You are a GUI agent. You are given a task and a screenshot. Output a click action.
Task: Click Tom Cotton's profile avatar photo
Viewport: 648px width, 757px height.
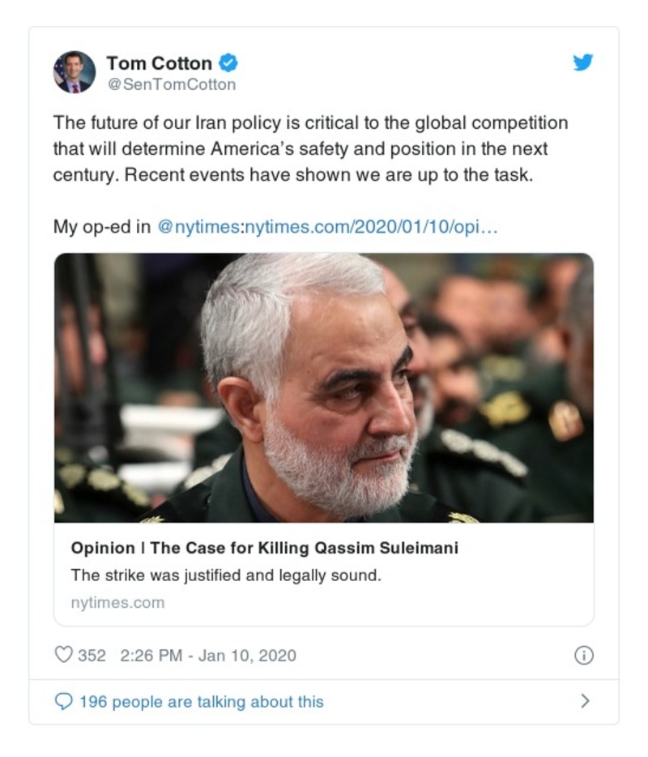pos(75,72)
